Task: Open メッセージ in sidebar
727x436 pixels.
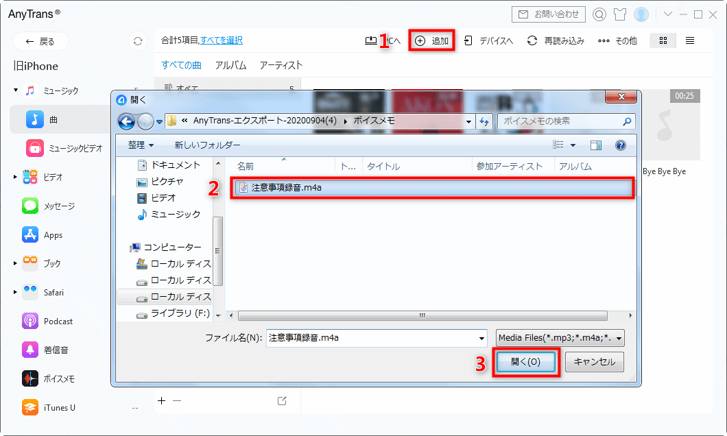Action: click(x=48, y=206)
